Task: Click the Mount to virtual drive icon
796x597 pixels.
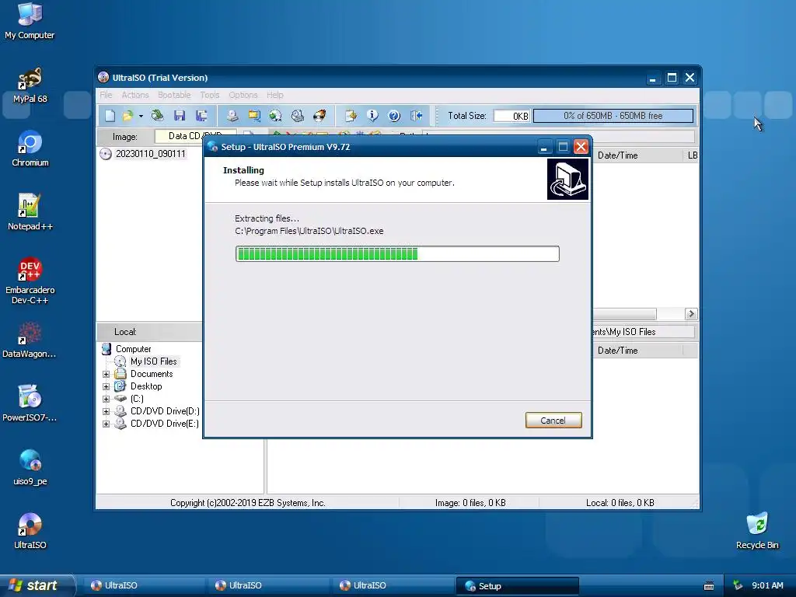Action: pos(298,116)
